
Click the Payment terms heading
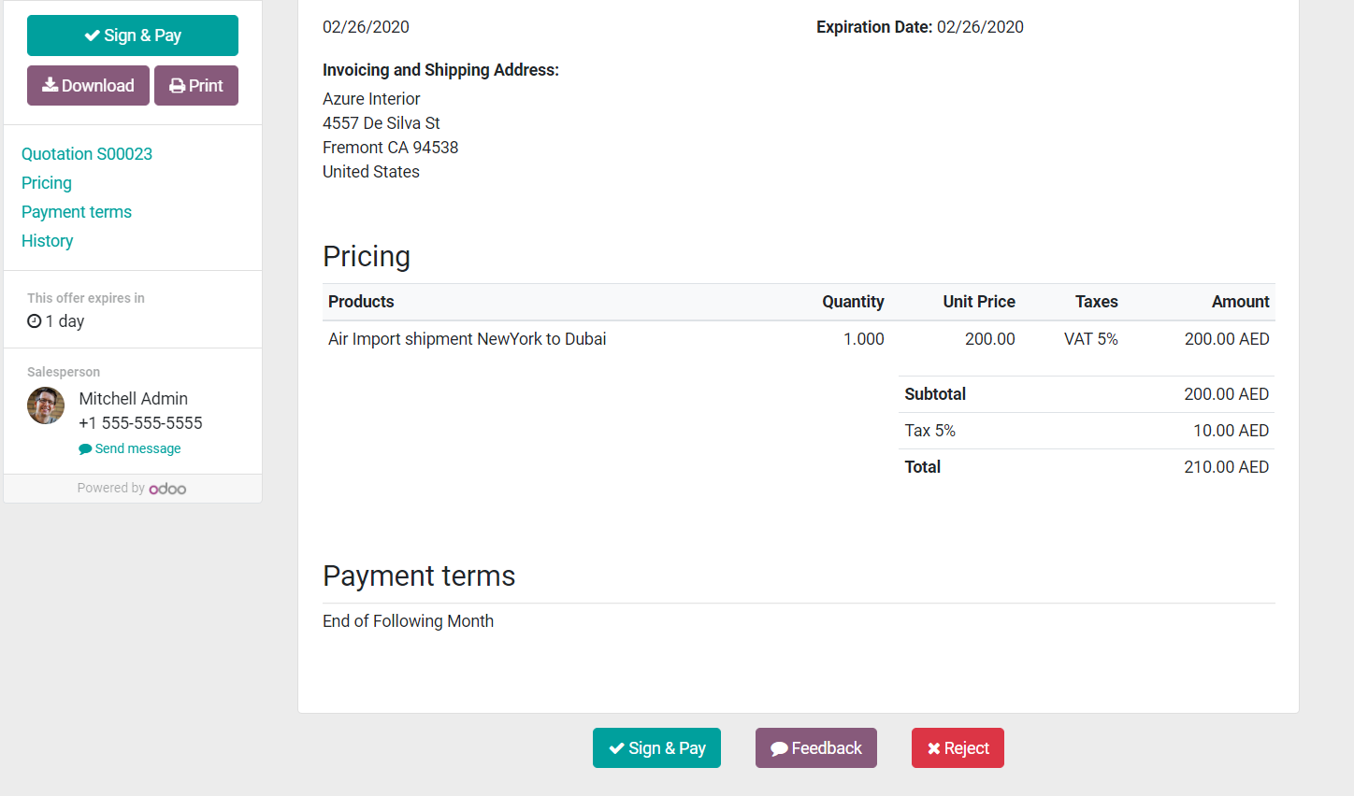click(x=419, y=576)
